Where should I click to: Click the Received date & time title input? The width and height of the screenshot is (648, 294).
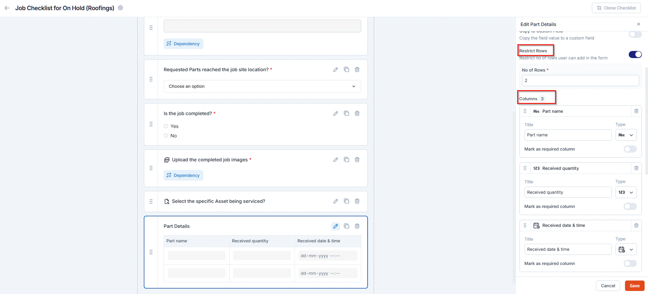tap(568, 249)
